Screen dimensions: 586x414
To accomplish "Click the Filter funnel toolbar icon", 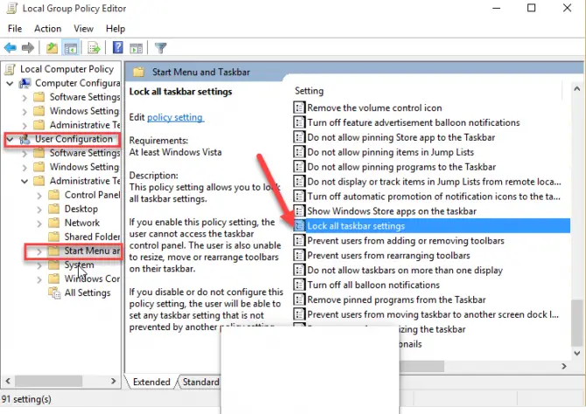I will point(161,48).
